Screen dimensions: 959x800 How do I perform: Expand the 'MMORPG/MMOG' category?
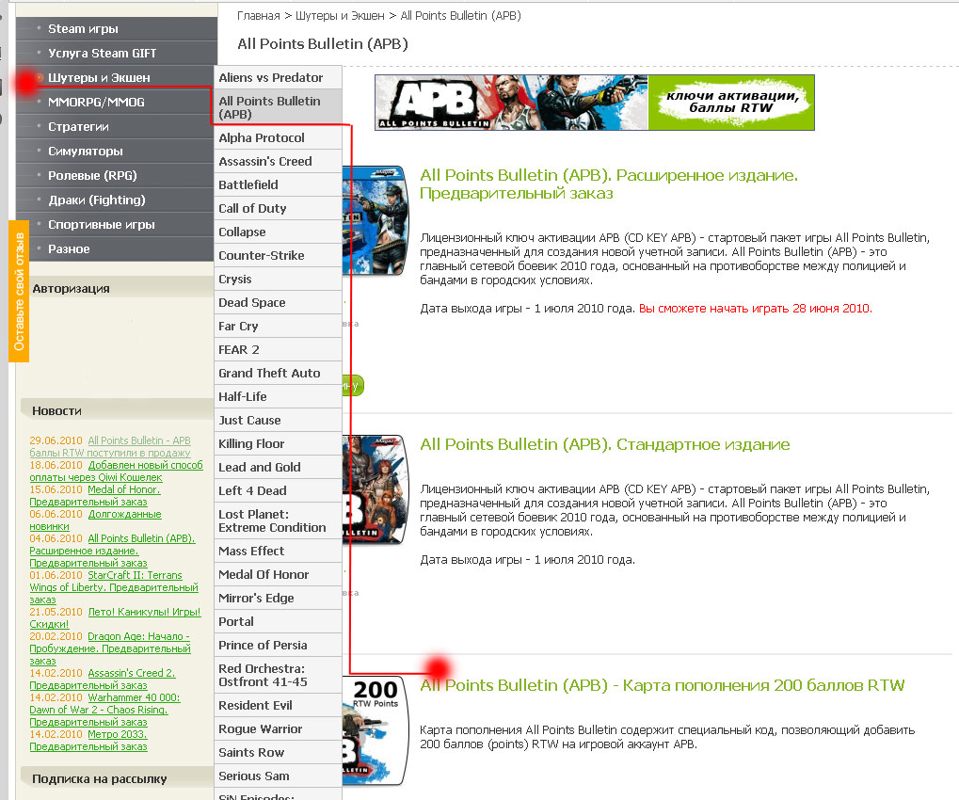pyautogui.click(x=96, y=103)
